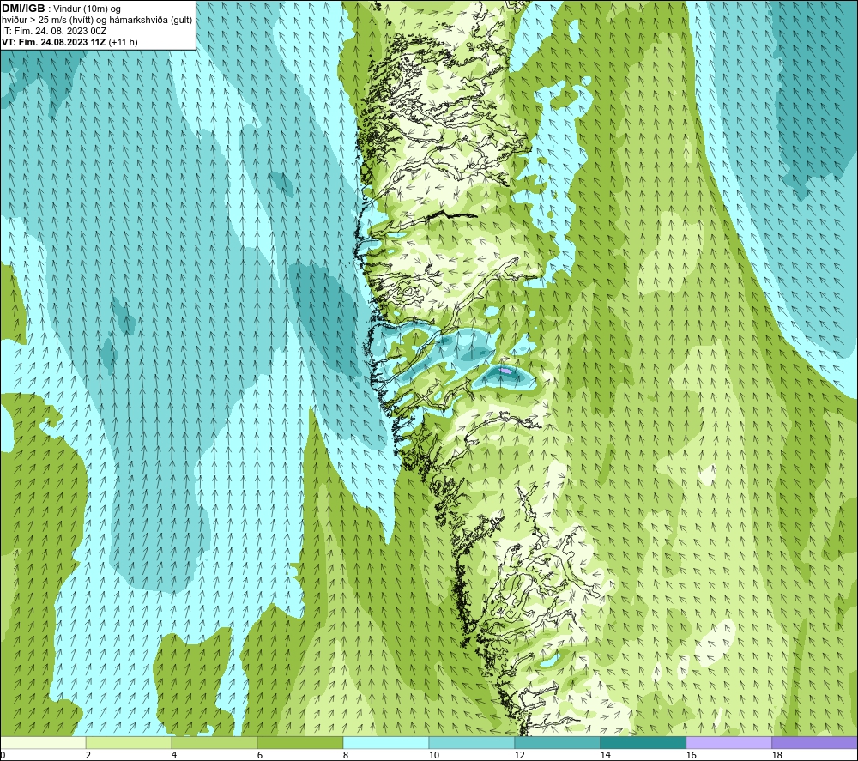Click the legend tick label '6'
Screen dimensions: 858x761
pyautogui.click(x=259, y=755)
